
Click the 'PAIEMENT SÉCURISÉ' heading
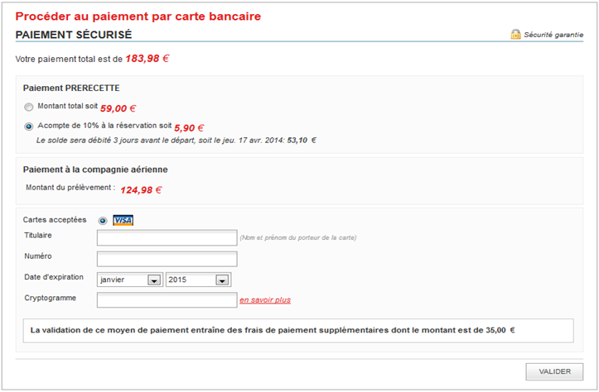pos(74,35)
